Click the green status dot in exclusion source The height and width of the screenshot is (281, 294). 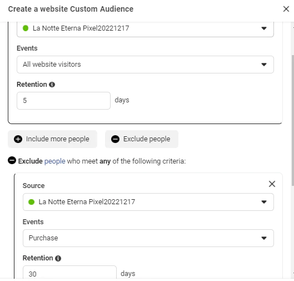31,202
